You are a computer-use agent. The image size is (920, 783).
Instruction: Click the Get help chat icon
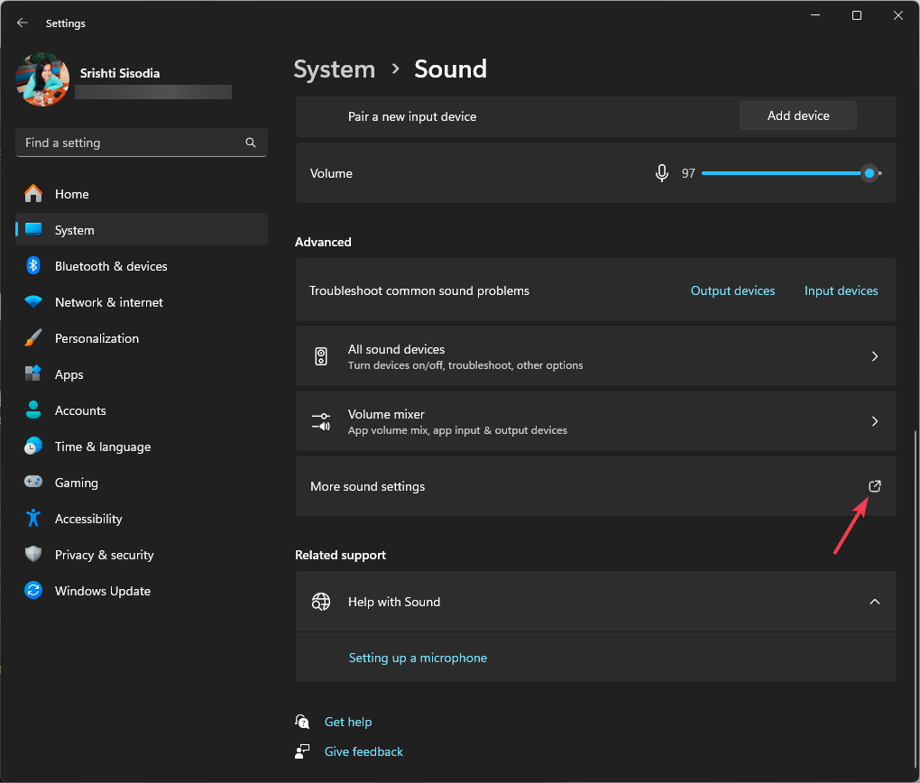tap(302, 722)
